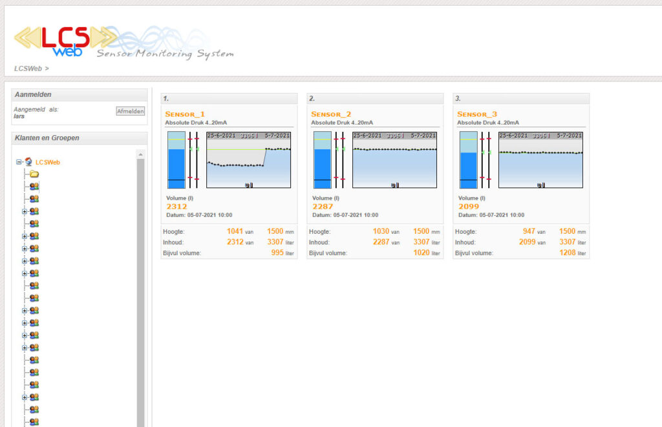Open the Sensor_3 trend chart
662x427 pixels.
[x=541, y=160]
